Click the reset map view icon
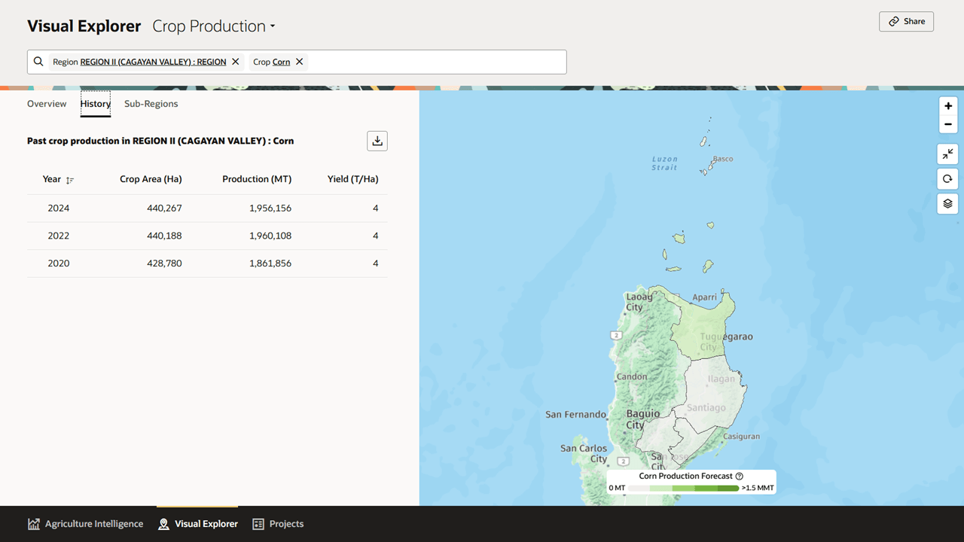 click(x=947, y=178)
